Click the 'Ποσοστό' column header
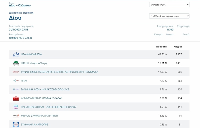The width and height of the screenshot is (200, 128). (x=161, y=47)
